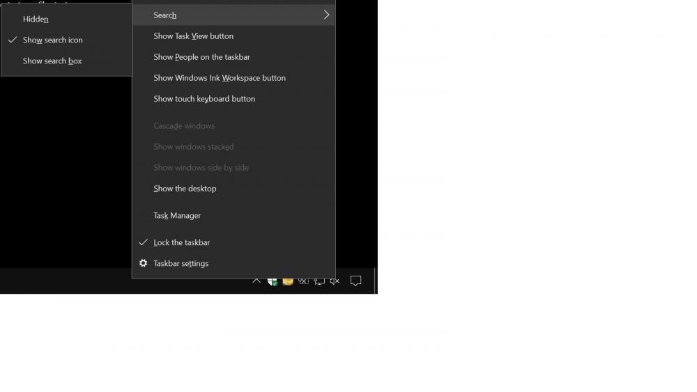Uncheck Lock the taskbar
Image resolution: width=697 pixels, height=392 pixels.
(x=233, y=242)
